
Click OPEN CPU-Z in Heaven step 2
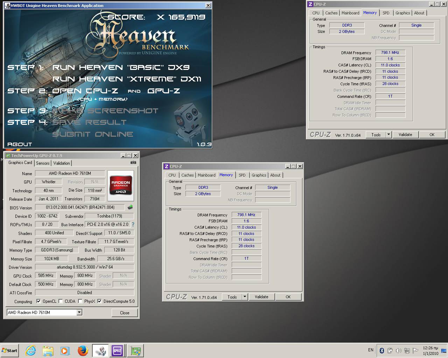pyautogui.click(x=85, y=91)
